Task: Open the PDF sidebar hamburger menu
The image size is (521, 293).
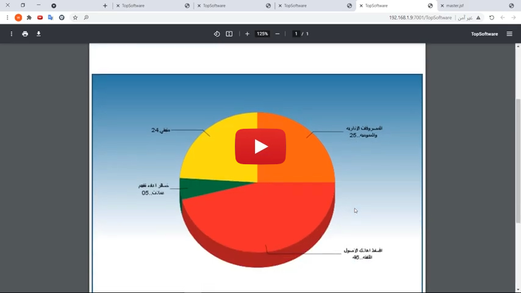Action: click(x=509, y=34)
